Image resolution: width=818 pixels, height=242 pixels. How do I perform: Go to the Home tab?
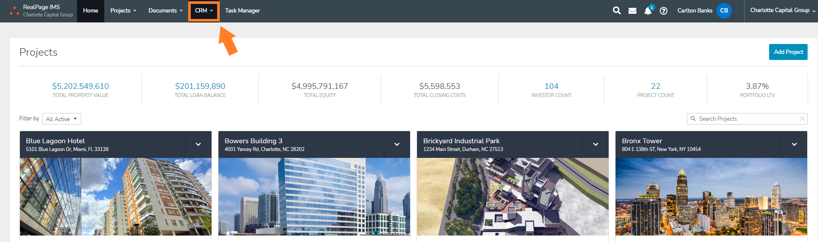pos(90,11)
